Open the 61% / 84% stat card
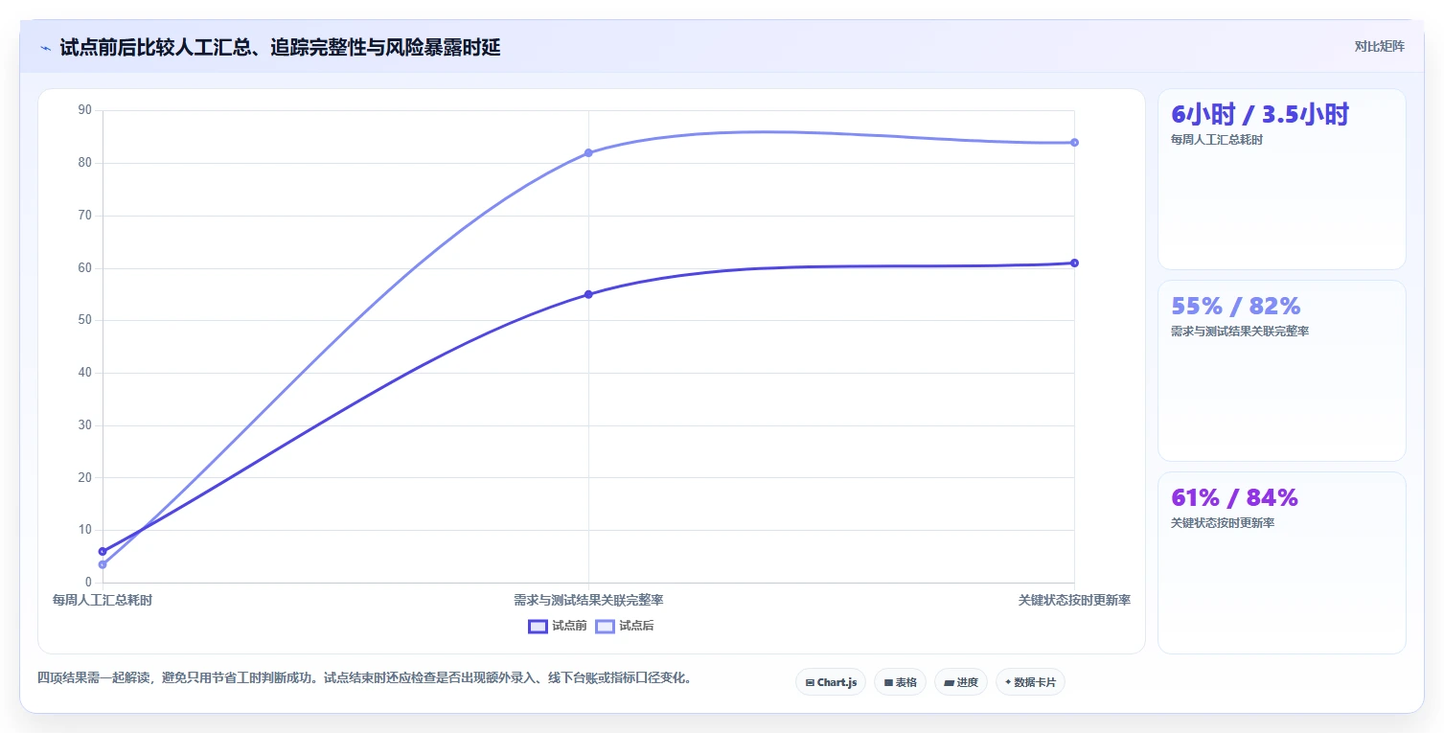The image size is (1444, 733). 1282,562
